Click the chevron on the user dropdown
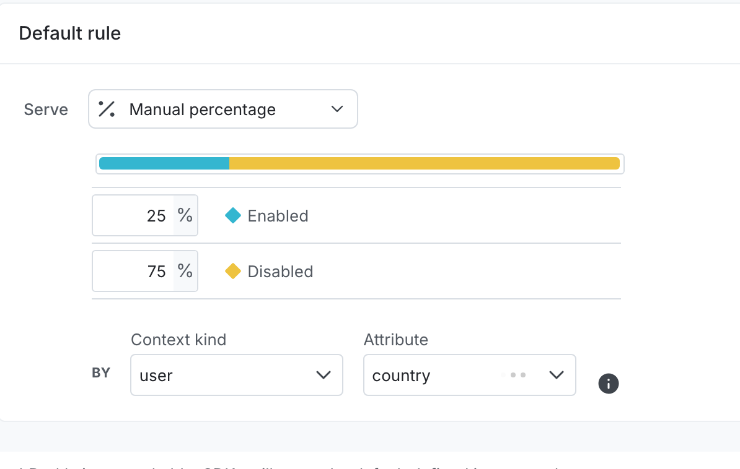Viewport: 740px width, 469px height. [323, 375]
